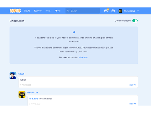Reply to the 'Cool!' comment

pos(132,85)
